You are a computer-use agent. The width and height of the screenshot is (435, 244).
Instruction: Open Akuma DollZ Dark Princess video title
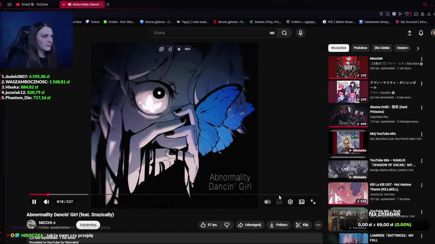[x=388, y=109]
